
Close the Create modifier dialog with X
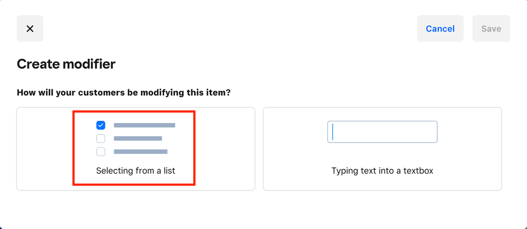[30, 28]
